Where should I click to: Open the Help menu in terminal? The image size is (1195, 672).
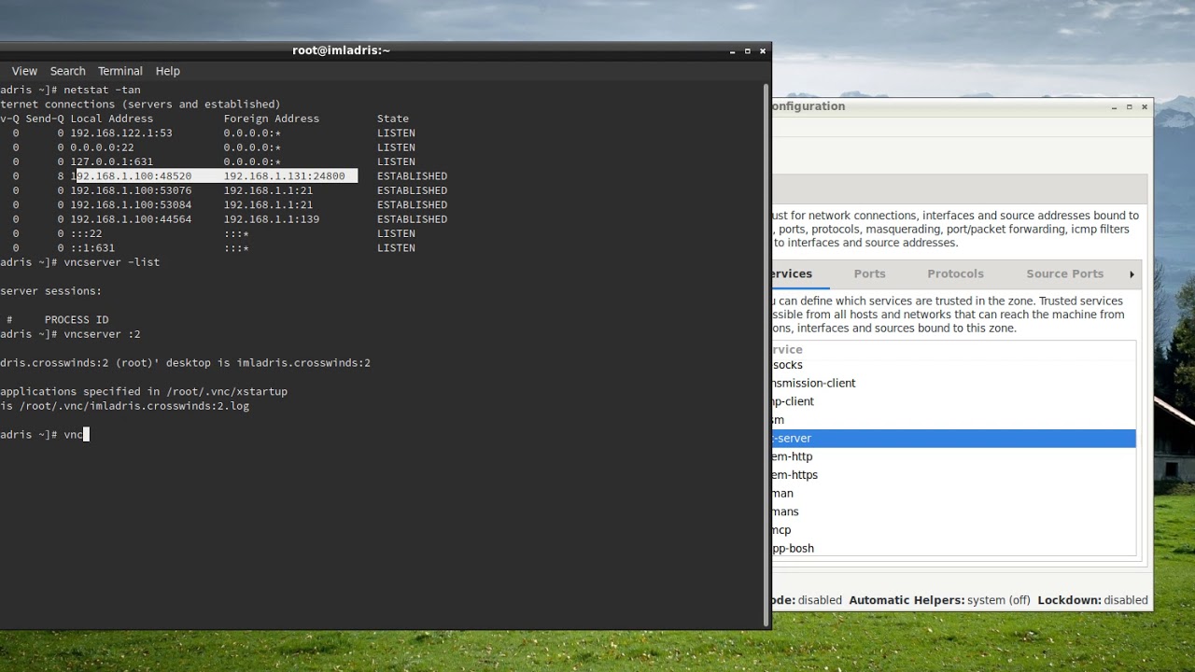coord(168,71)
